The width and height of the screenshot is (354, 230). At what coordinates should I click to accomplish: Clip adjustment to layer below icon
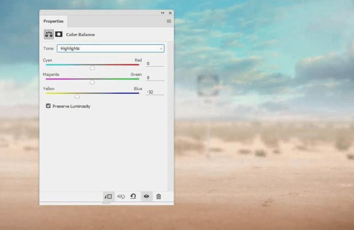click(x=108, y=197)
